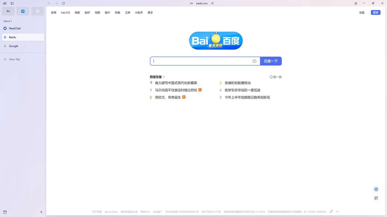Open hot topic 郑钦文，传奇诞生
The width and height of the screenshot is (387, 217).
tap(168, 98)
